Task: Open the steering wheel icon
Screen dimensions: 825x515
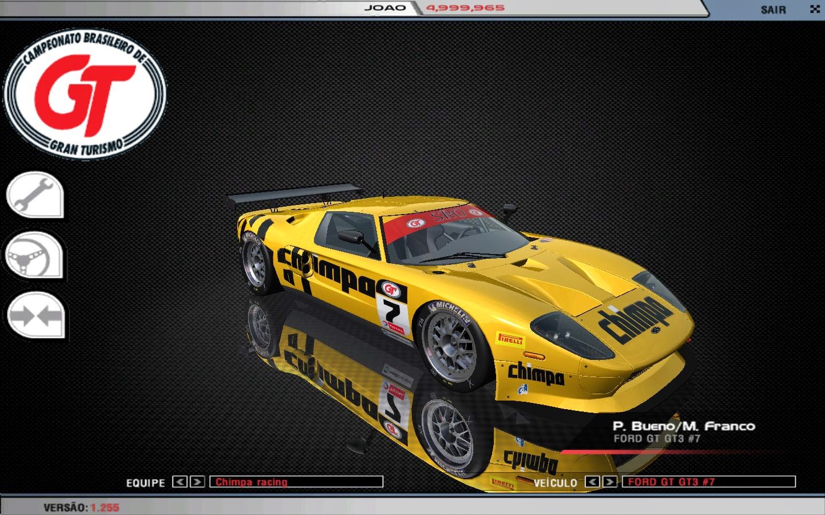Action: click(x=35, y=256)
